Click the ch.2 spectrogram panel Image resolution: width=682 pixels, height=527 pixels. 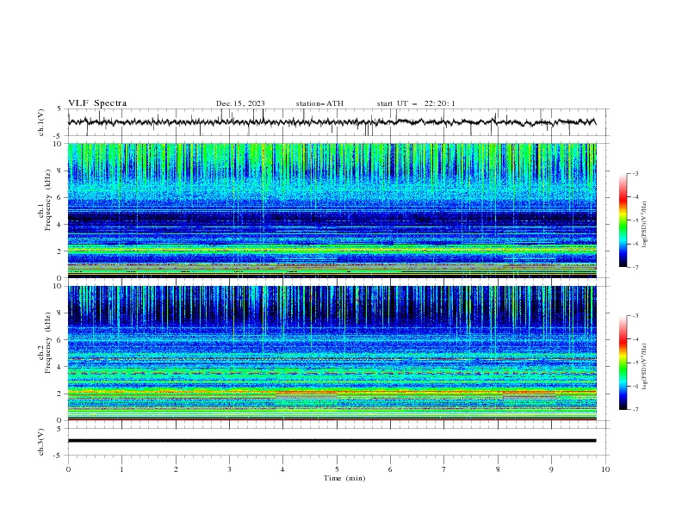click(x=332, y=353)
